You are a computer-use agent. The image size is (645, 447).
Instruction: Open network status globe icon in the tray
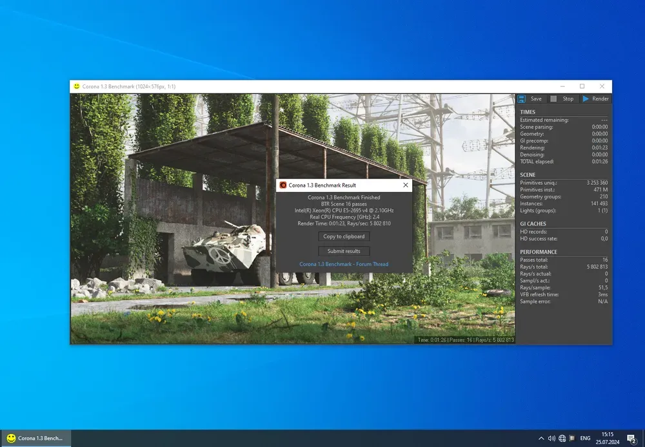(562, 438)
